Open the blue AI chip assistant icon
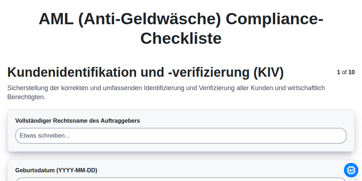The width and height of the screenshot is (362, 181). pos(351,170)
